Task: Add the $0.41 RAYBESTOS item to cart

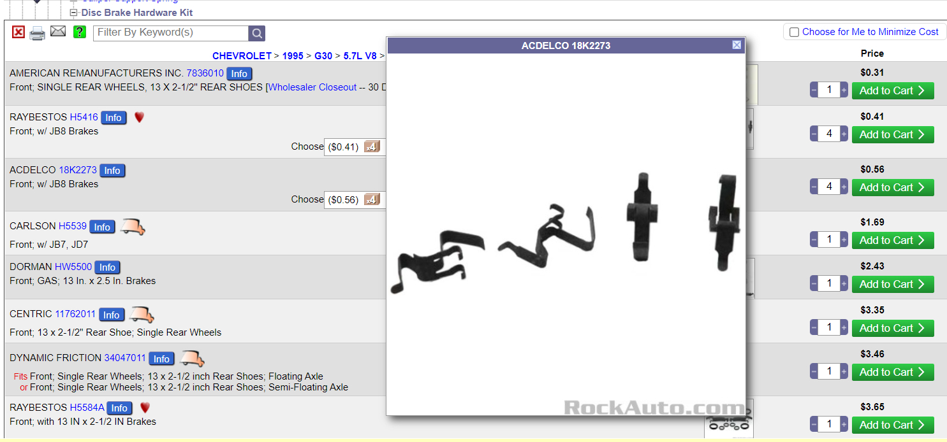Action: click(893, 134)
